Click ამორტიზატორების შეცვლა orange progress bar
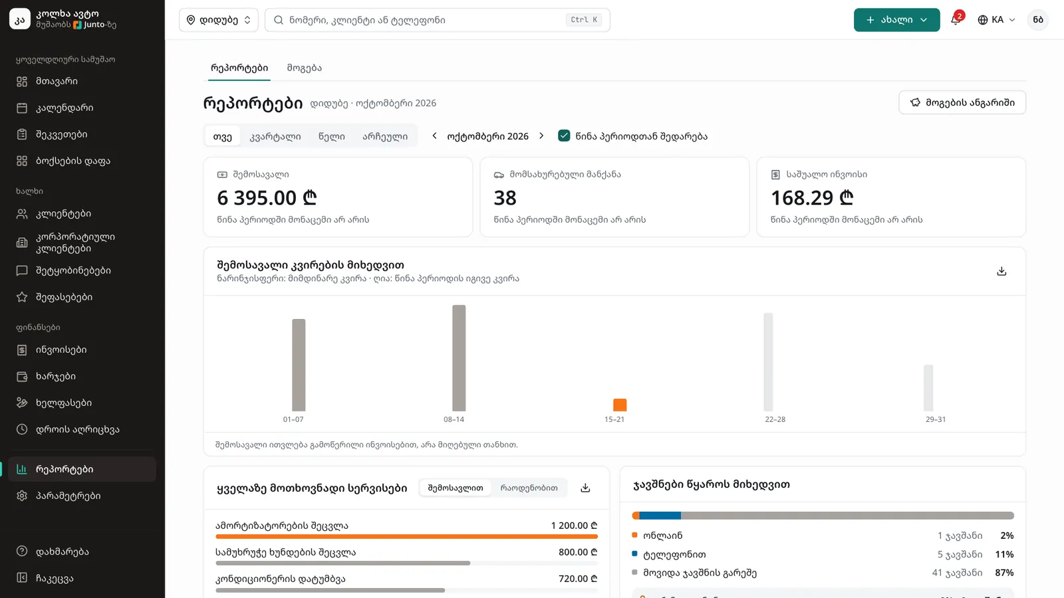Viewport: 1064px width, 598px height. coord(406,536)
